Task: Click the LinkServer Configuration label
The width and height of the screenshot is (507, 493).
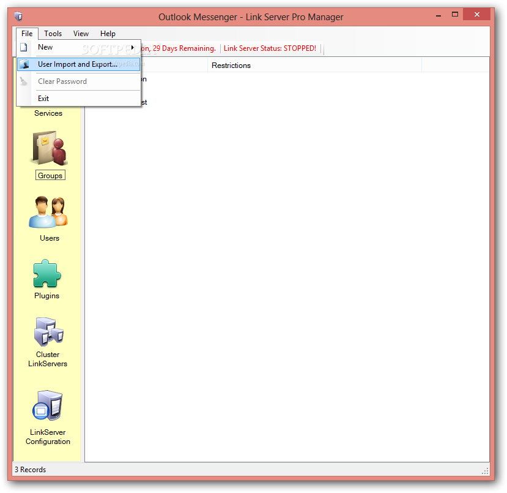Action: coord(48,437)
